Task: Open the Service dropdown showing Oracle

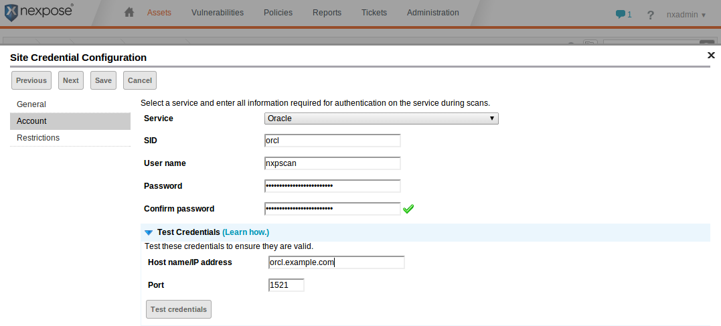Action: [x=381, y=118]
